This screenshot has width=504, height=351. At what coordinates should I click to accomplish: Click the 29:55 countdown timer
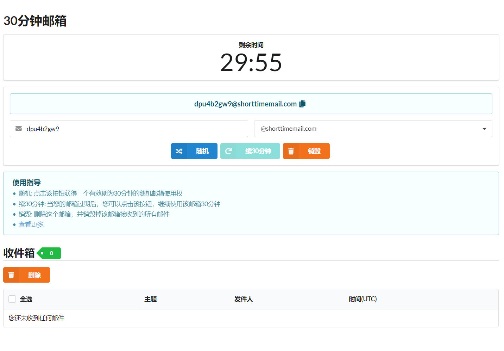point(251,63)
